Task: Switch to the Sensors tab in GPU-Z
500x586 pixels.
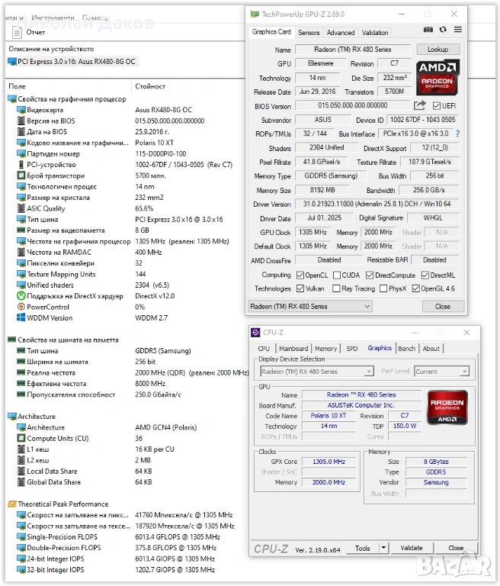Action: tap(309, 33)
